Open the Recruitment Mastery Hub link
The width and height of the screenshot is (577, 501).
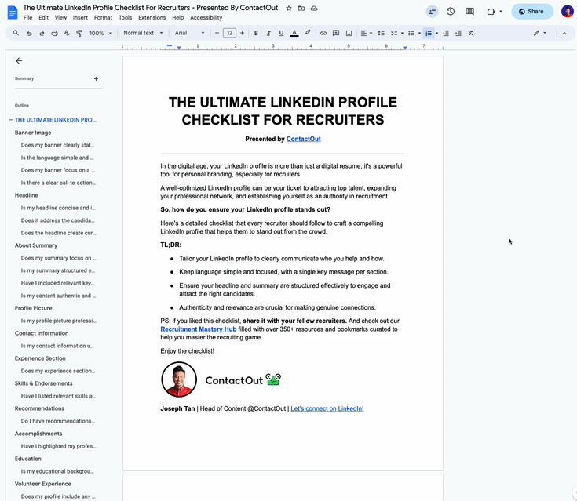pyautogui.click(x=198, y=329)
